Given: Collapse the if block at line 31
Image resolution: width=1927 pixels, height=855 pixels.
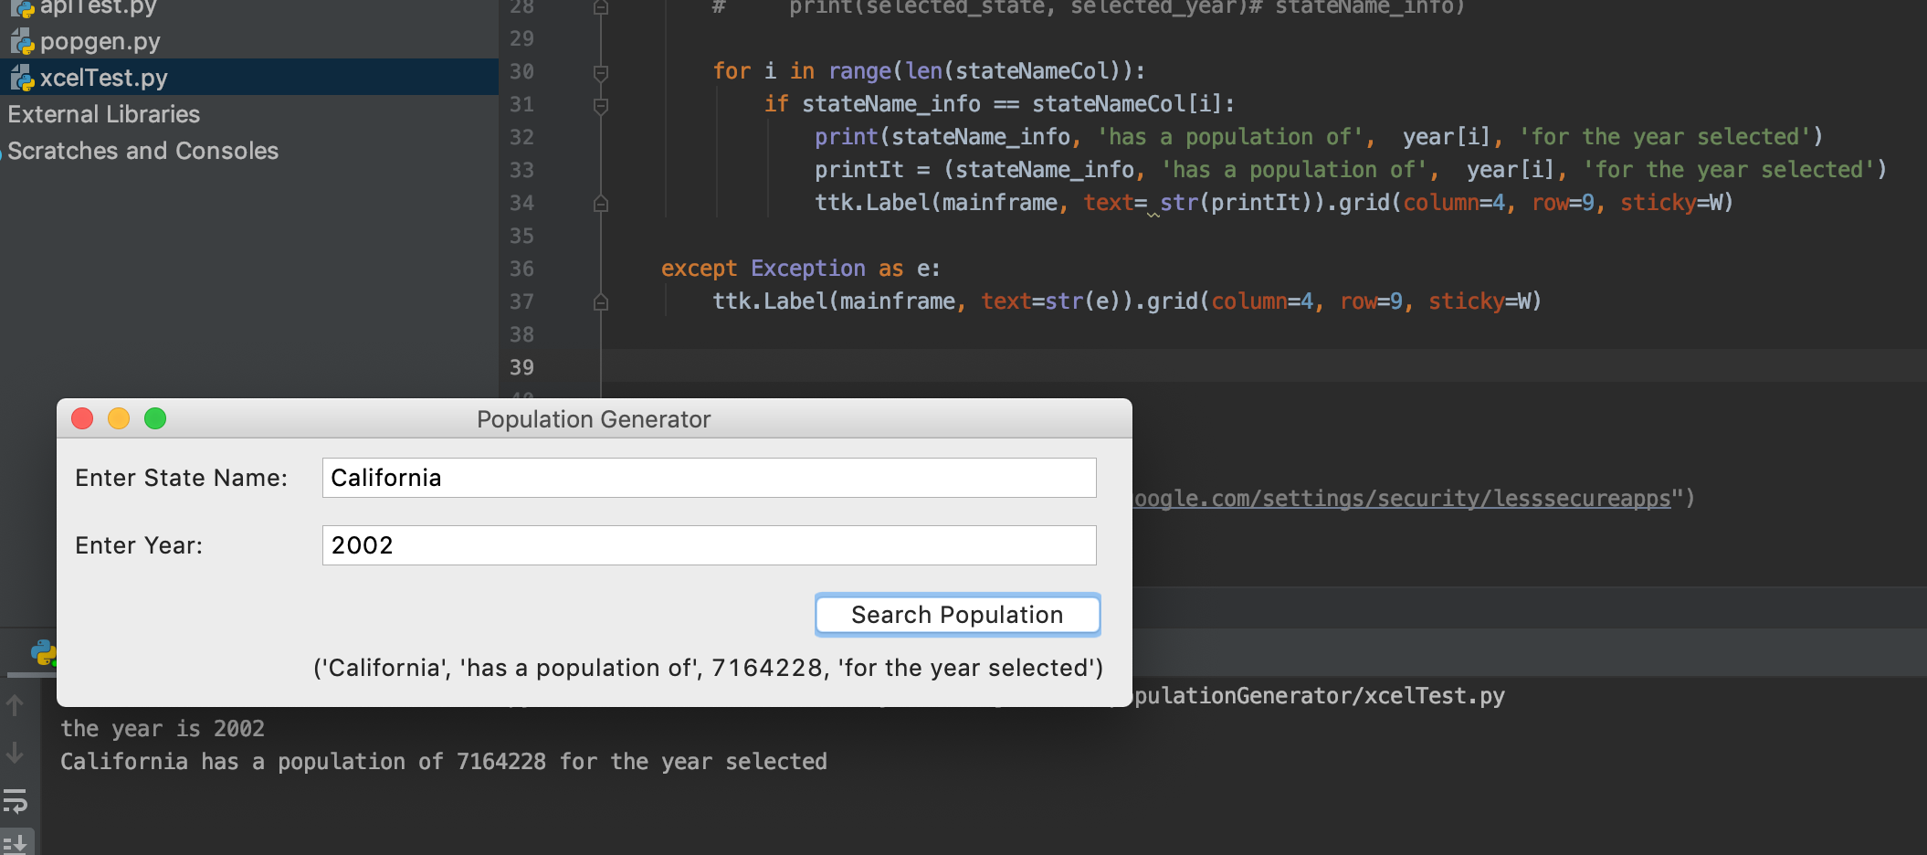Looking at the screenshot, I should pyautogui.click(x=600, y=104).
